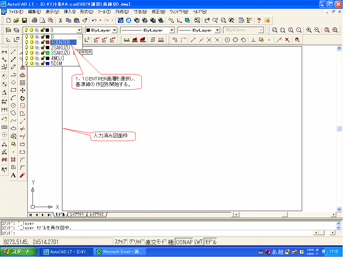Save the drawing with the floppy icon

(x=24, y=20)
